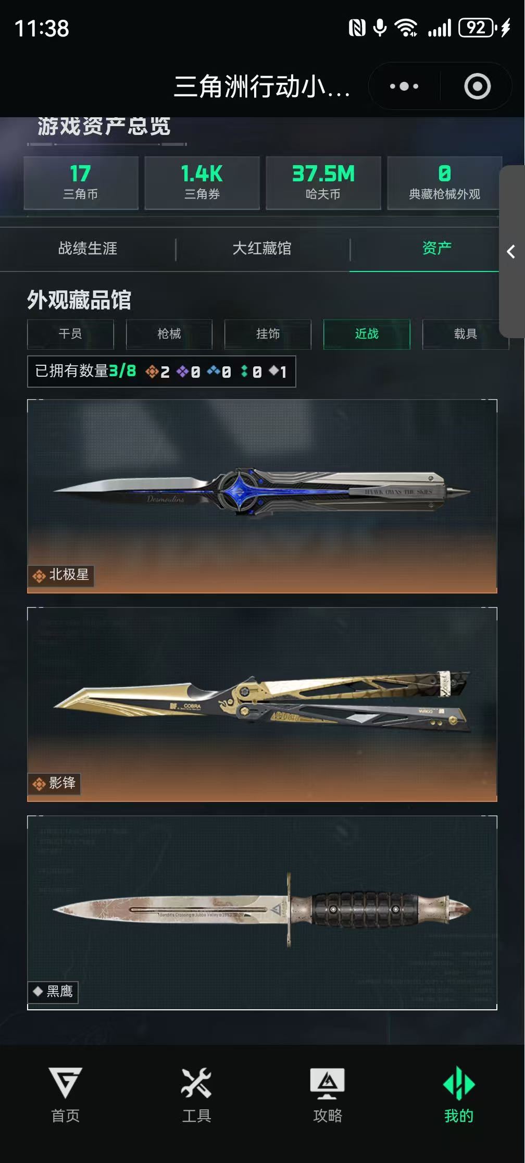
Task: Switch to the 战绩生涯 tab
Action: [x=87, y=249]
